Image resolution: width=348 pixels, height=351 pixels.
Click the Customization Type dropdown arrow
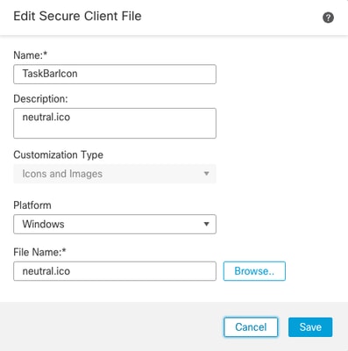(x=206, y=174)
